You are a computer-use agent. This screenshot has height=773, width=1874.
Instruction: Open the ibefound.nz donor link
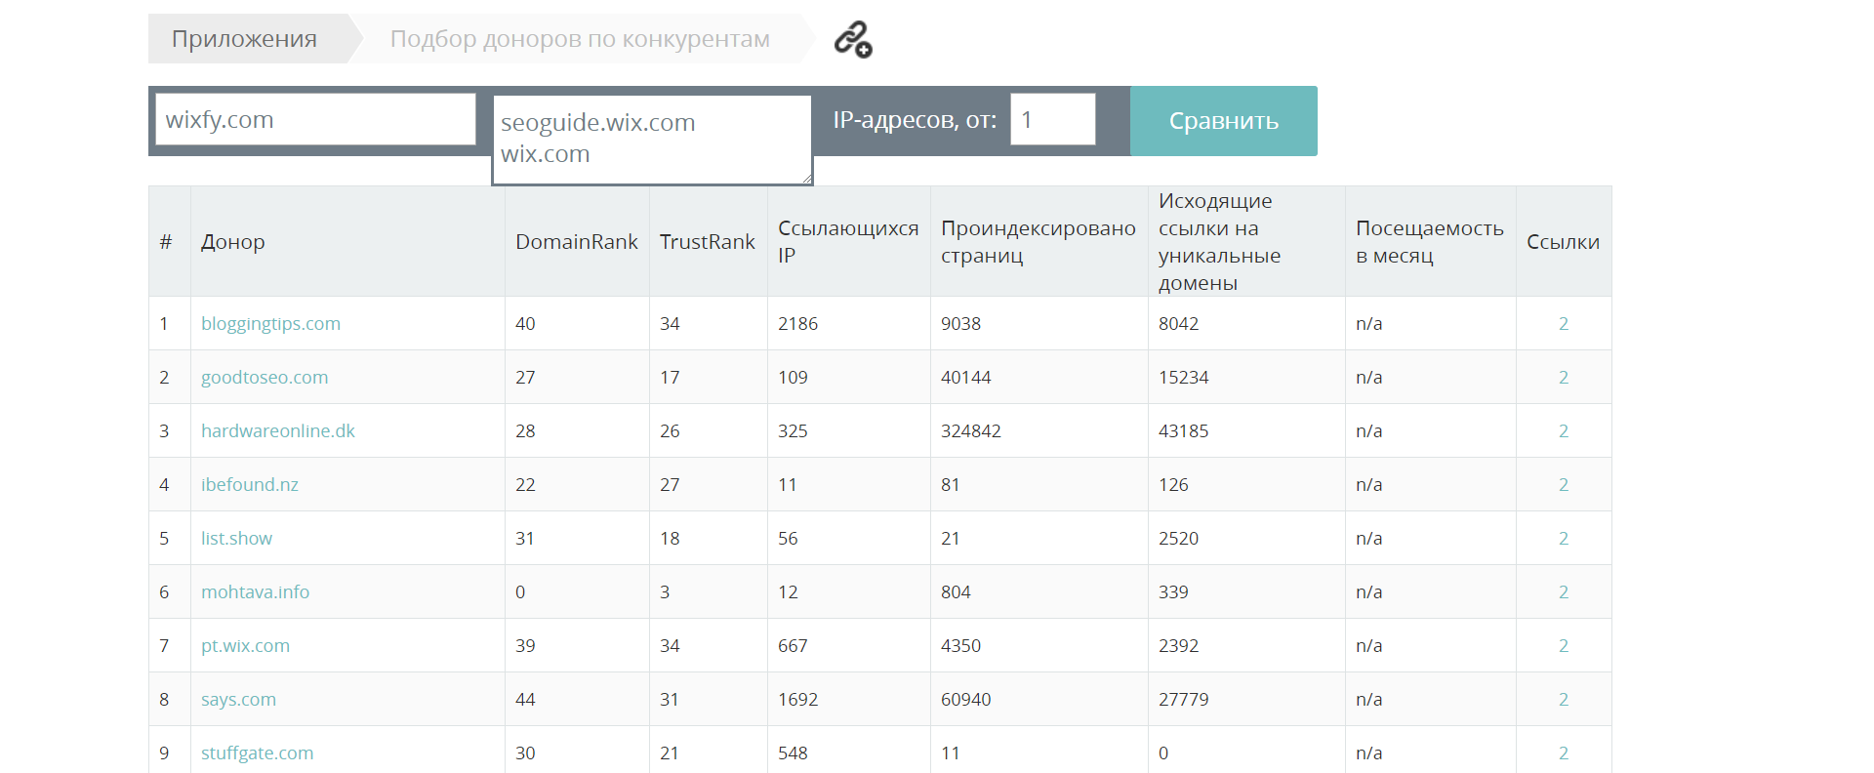250,485
